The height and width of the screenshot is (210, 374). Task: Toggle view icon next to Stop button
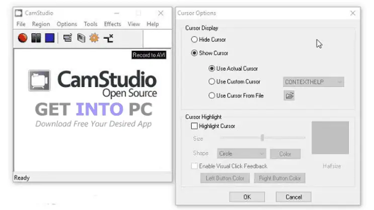pyautogui.click(x=67, y=38)
